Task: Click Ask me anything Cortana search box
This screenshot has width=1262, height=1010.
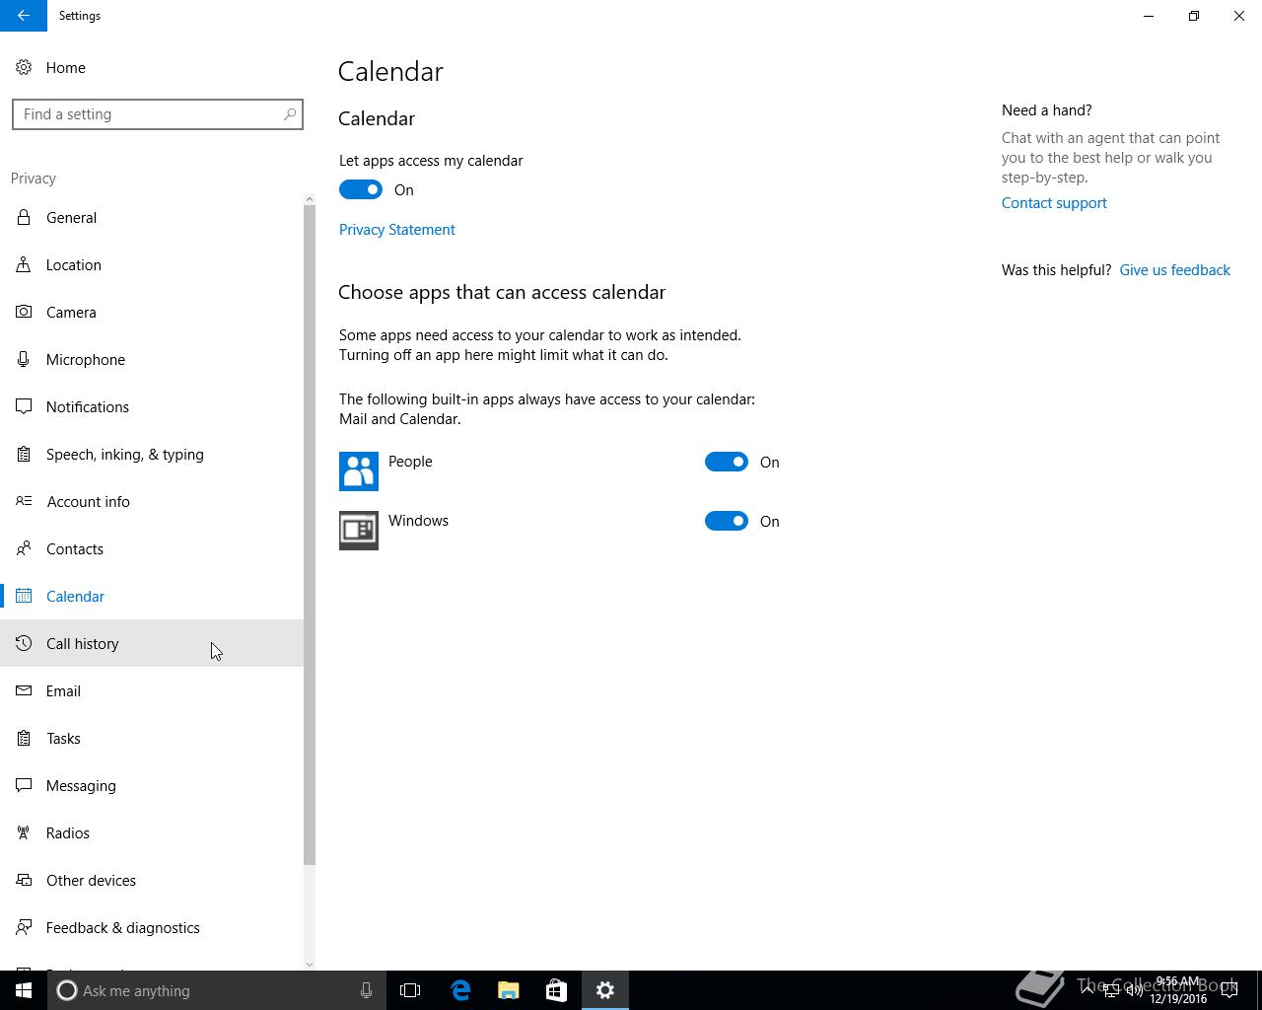Action: tap(217, 990)
